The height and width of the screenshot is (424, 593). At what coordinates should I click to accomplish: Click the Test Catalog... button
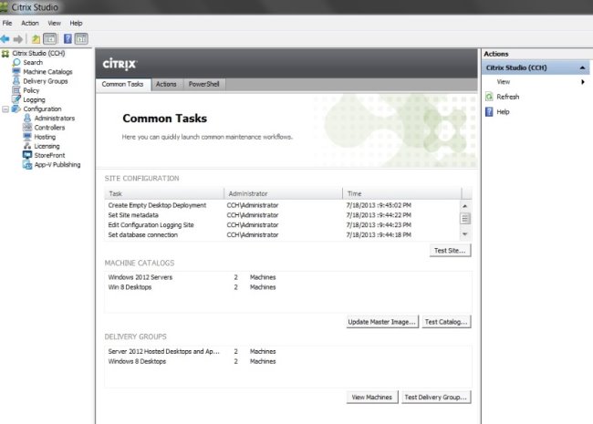pos(446,322)
